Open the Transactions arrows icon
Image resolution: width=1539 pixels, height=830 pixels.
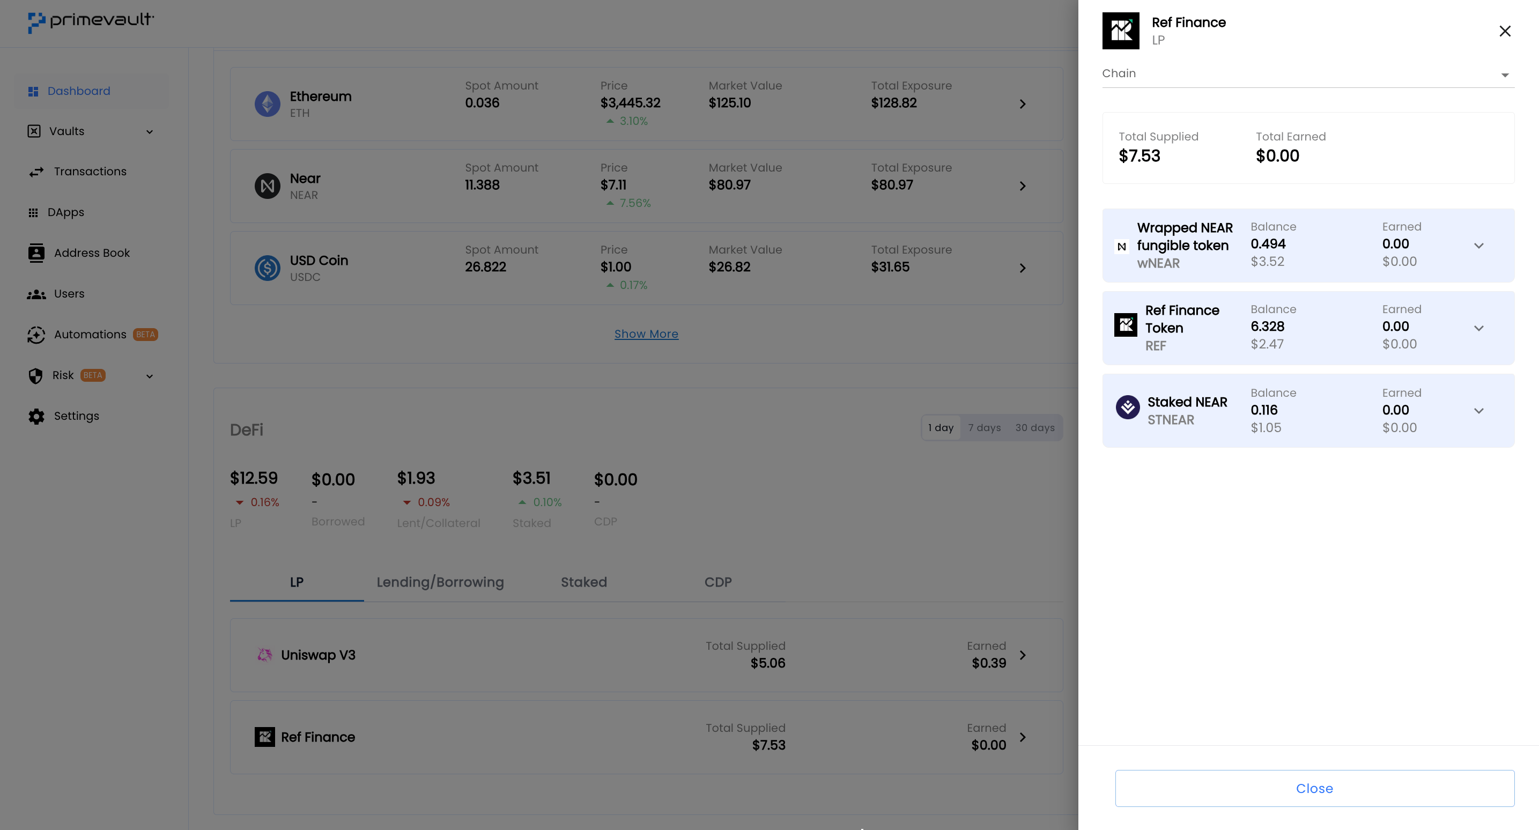click(x=36, y=172)
